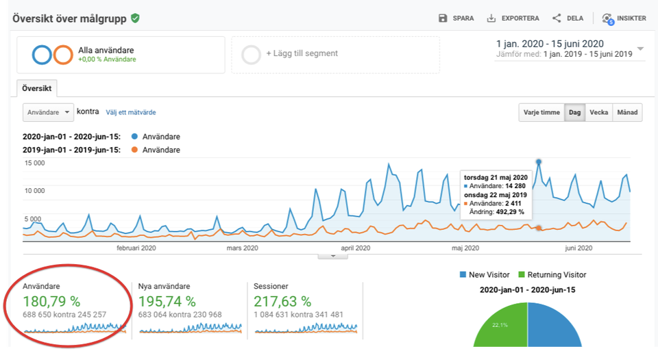658x351 pixels.
Task: Click the pie chart title 2020-jan-01 - 2020-jun-15
Action: pos(528,290)
